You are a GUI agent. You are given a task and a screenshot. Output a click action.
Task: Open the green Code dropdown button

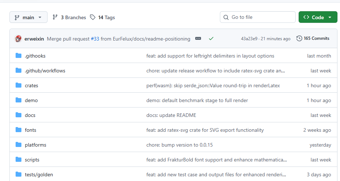pos(318,17)
